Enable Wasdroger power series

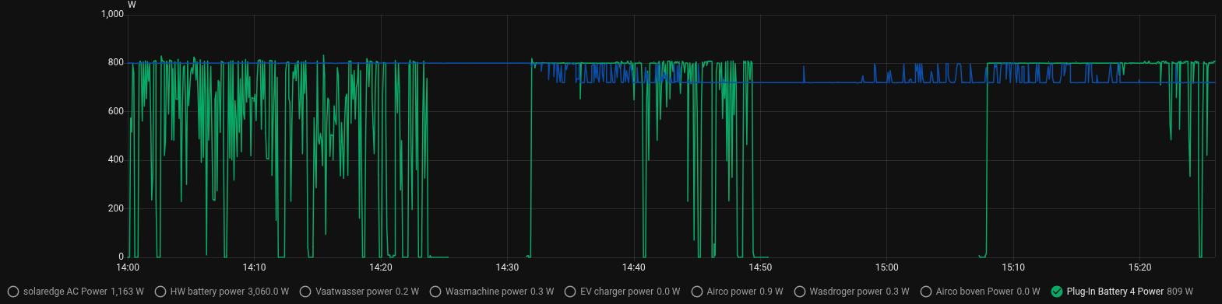coord(851,292)
